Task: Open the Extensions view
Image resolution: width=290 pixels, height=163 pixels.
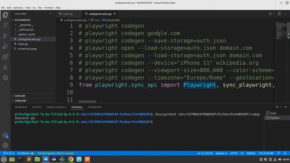Action: [x=5, y=57]
